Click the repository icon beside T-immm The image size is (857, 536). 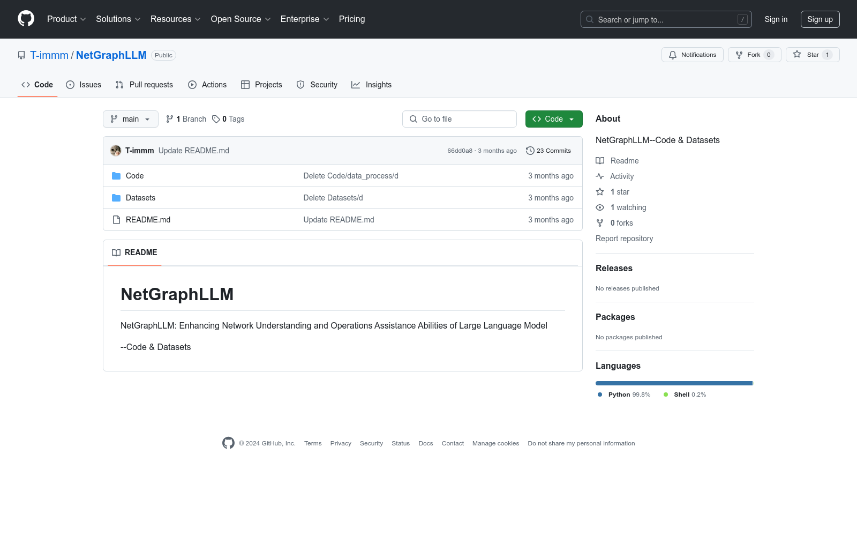(21, 55)
